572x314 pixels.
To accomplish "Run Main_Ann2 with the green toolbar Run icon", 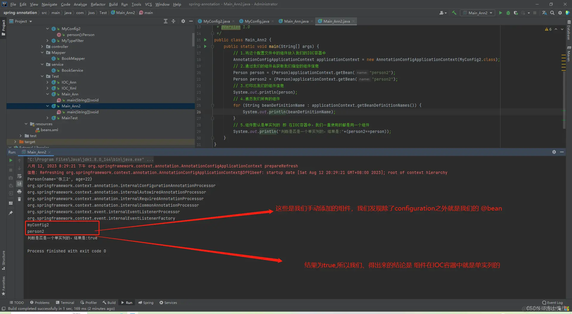I will point(500,13).
